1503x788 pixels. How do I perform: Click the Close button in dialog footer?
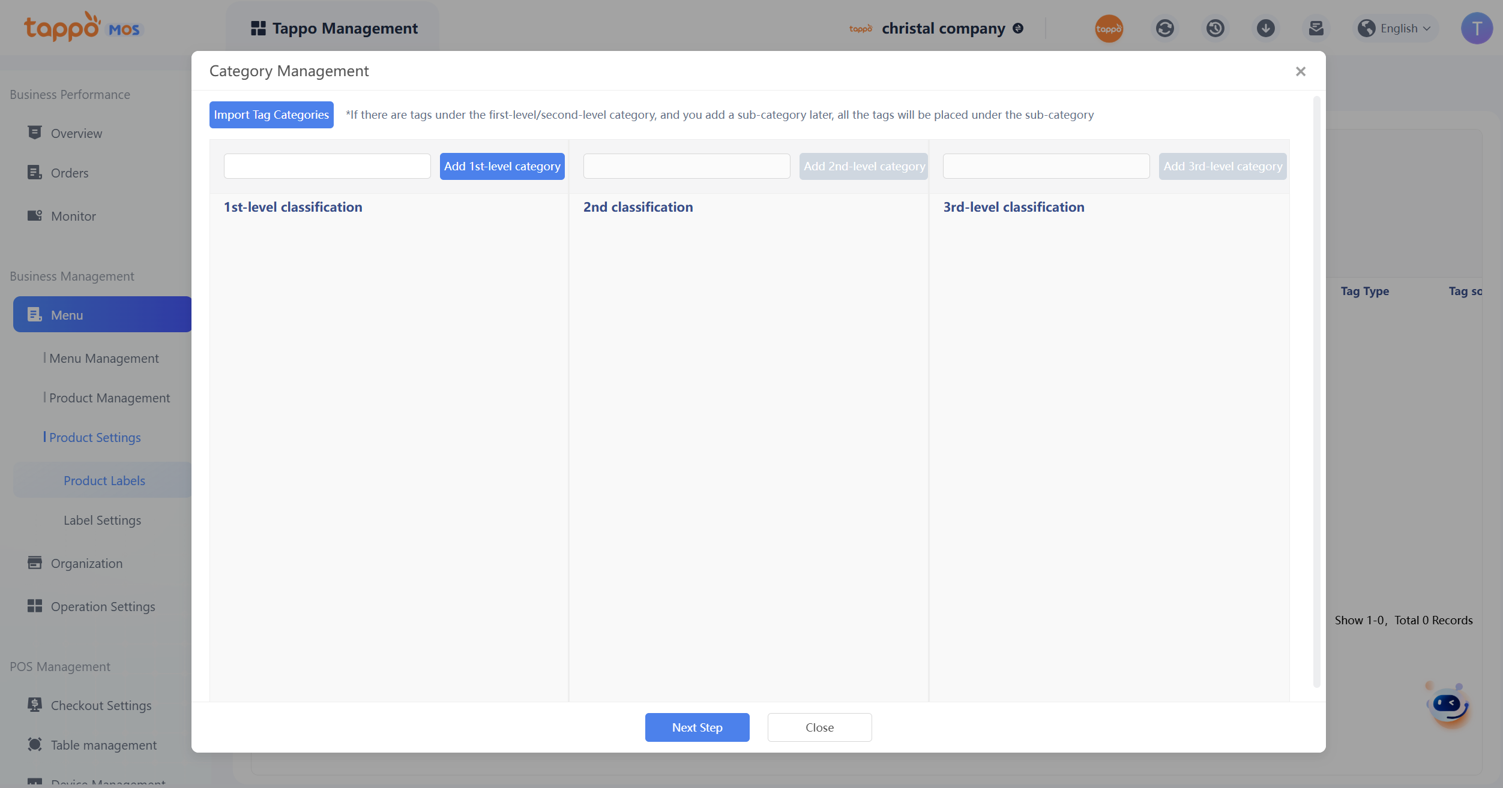coord(819,727)
